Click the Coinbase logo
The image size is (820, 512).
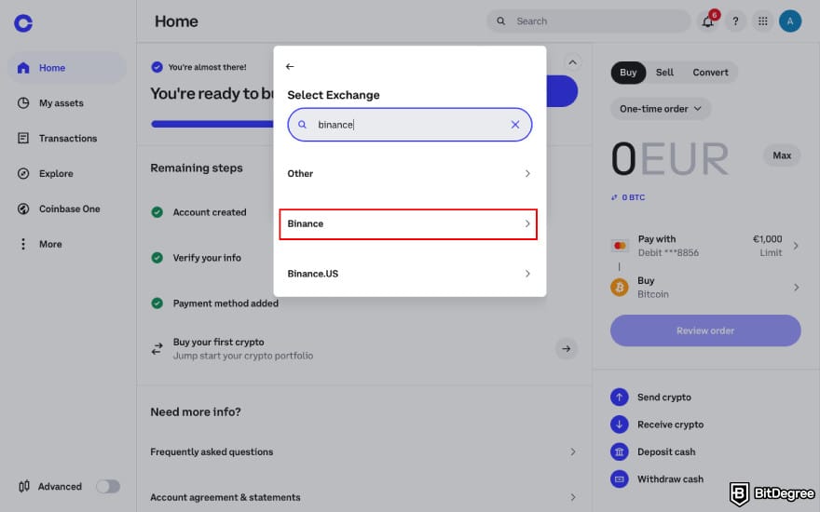pos(23,23)
